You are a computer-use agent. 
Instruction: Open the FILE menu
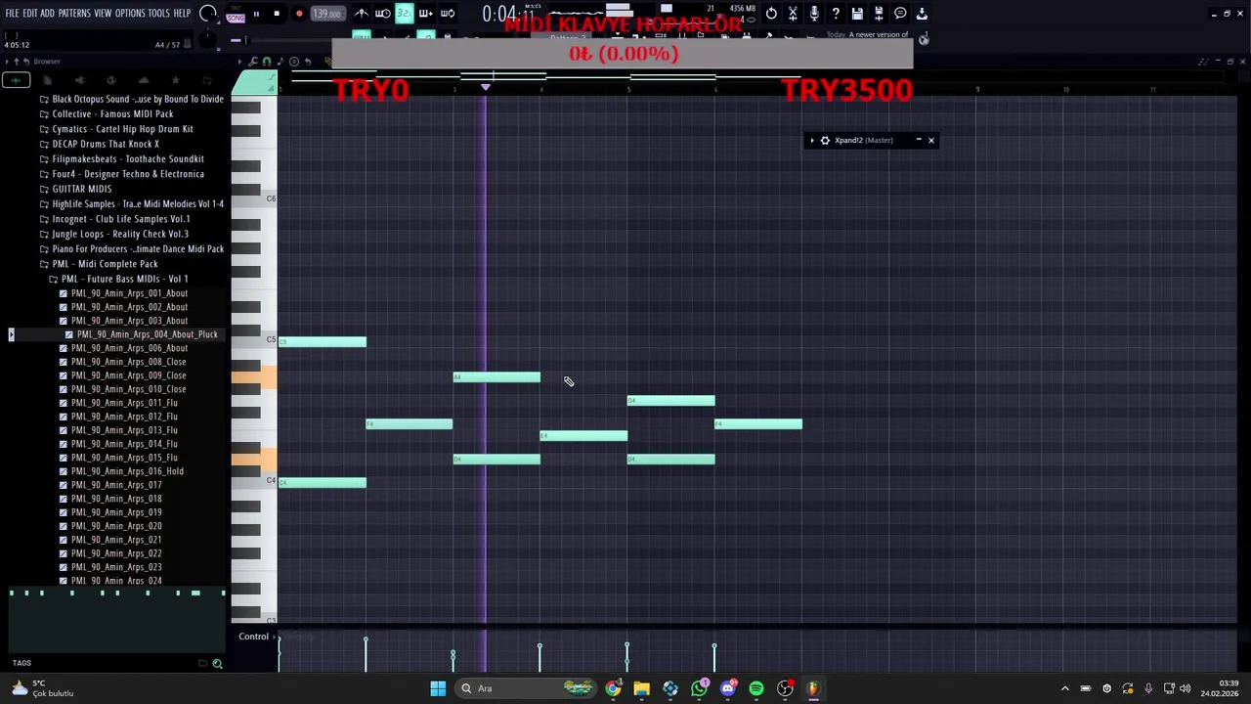click(x=12, y=14)
